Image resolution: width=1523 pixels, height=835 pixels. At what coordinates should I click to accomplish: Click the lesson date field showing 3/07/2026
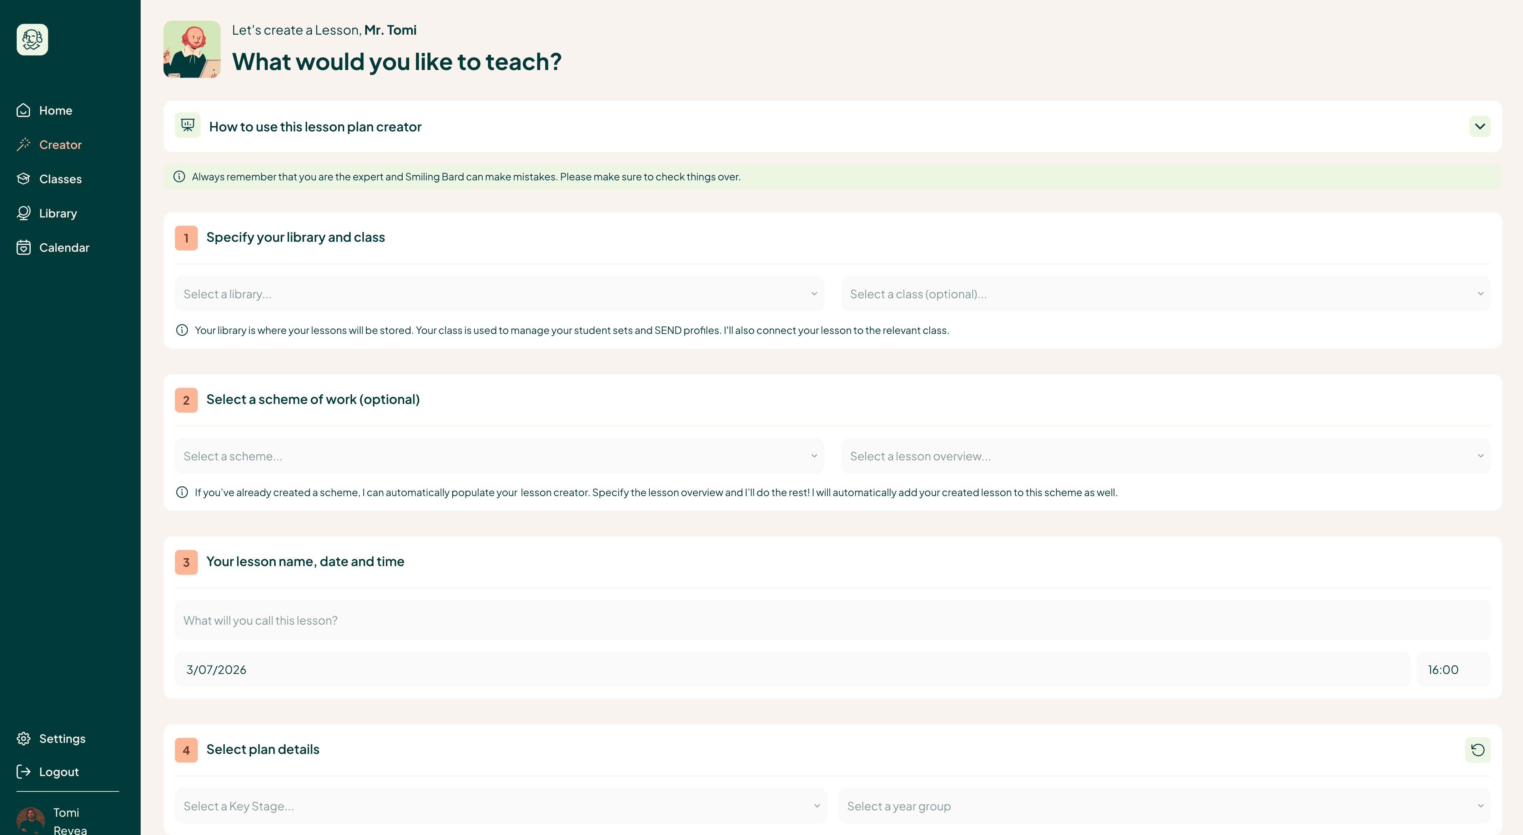pyautogui.click(x=792, y=670)
